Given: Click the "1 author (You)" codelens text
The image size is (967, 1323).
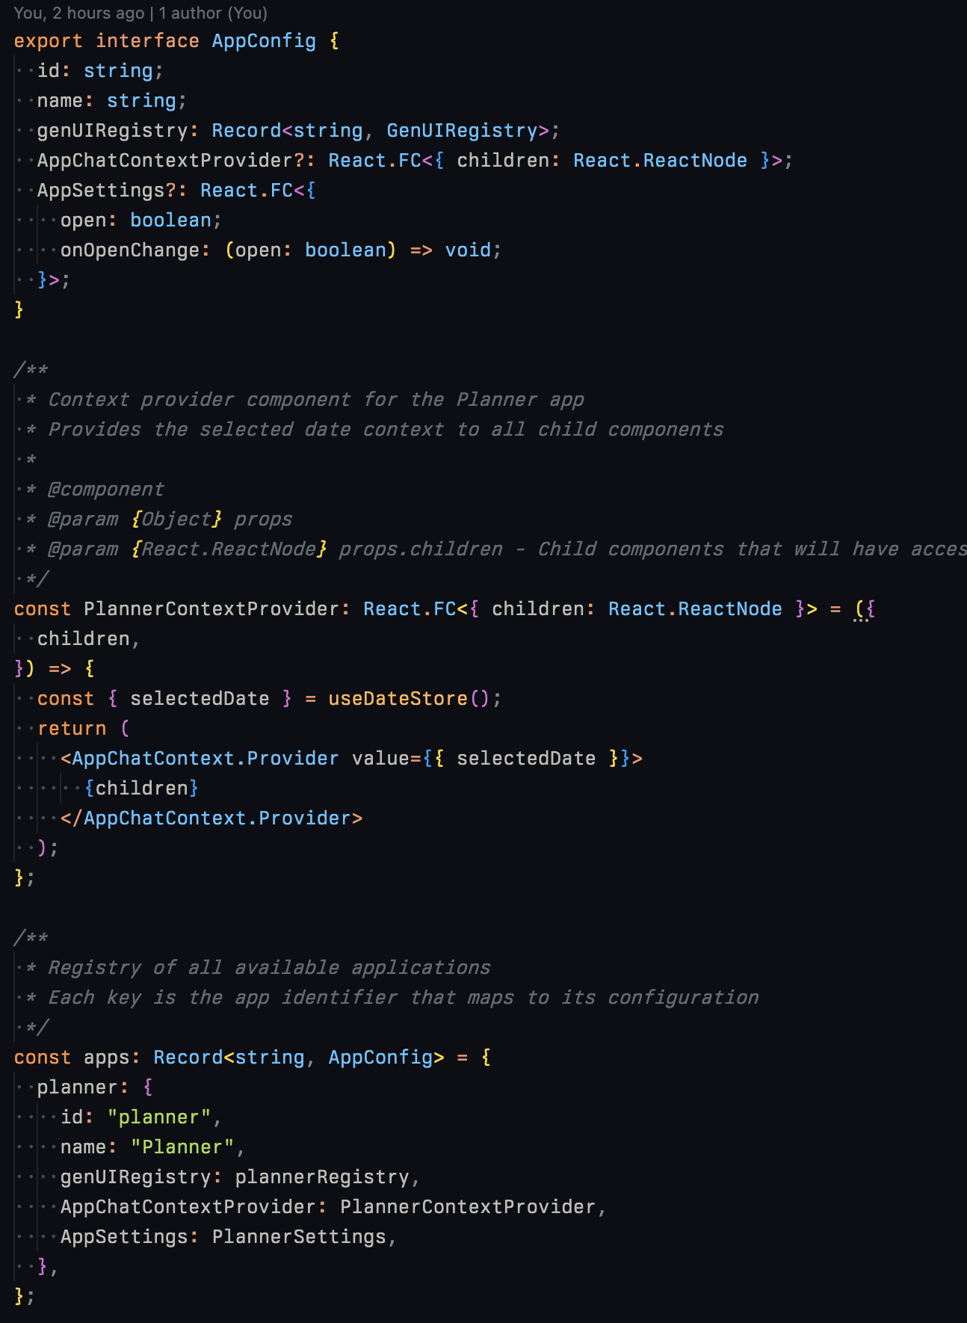Looking at the screenshot, I should pyautogui.click(x=213, y=13).
